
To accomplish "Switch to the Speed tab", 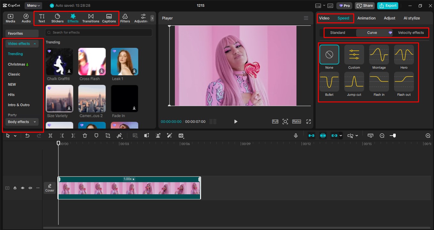I will [343, 18].
